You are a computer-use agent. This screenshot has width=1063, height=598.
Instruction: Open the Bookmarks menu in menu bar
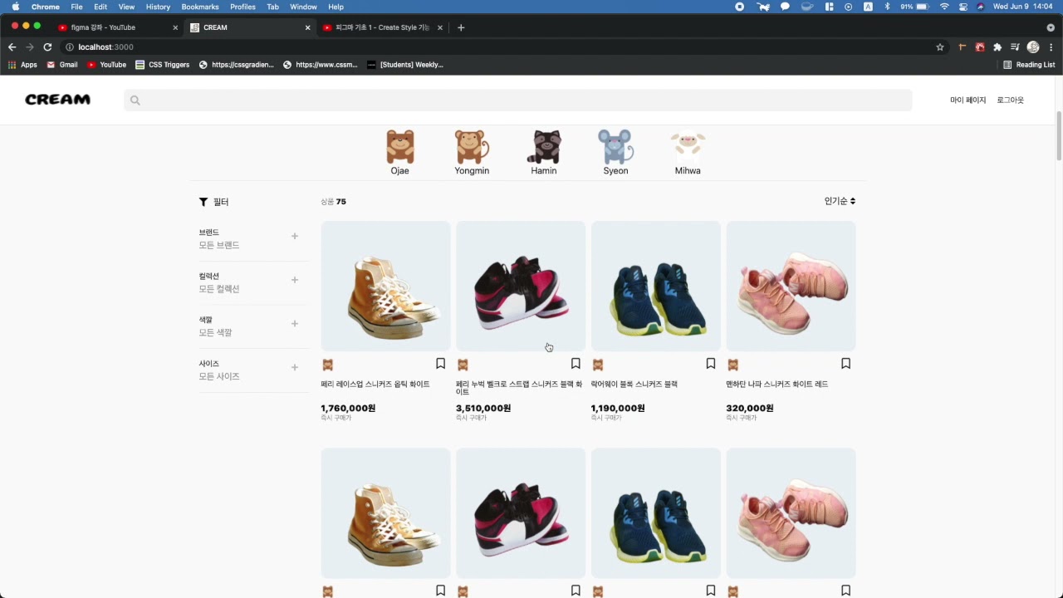[199, 7]
